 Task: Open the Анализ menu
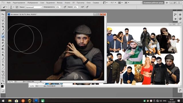(x=67, y=3)
